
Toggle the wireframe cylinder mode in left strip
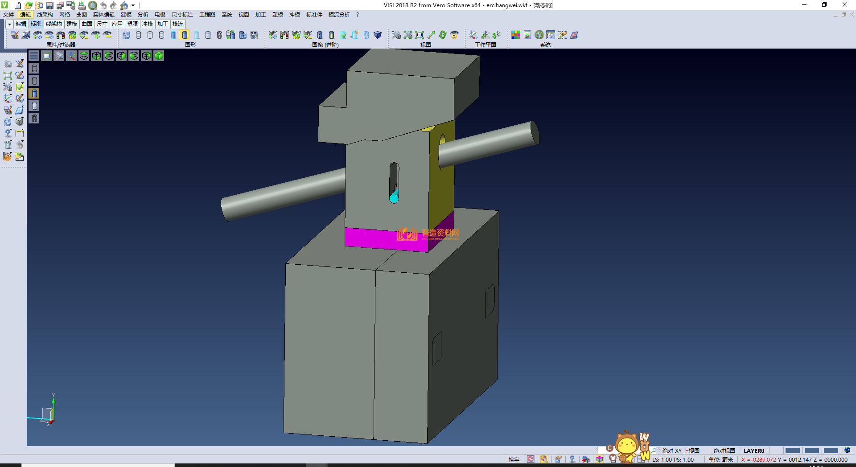click(34, 68)
